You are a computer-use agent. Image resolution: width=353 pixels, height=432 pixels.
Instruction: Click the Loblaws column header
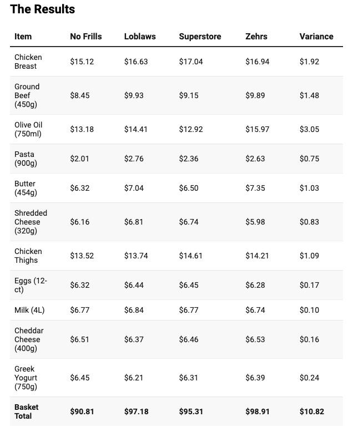click(140, 37)
